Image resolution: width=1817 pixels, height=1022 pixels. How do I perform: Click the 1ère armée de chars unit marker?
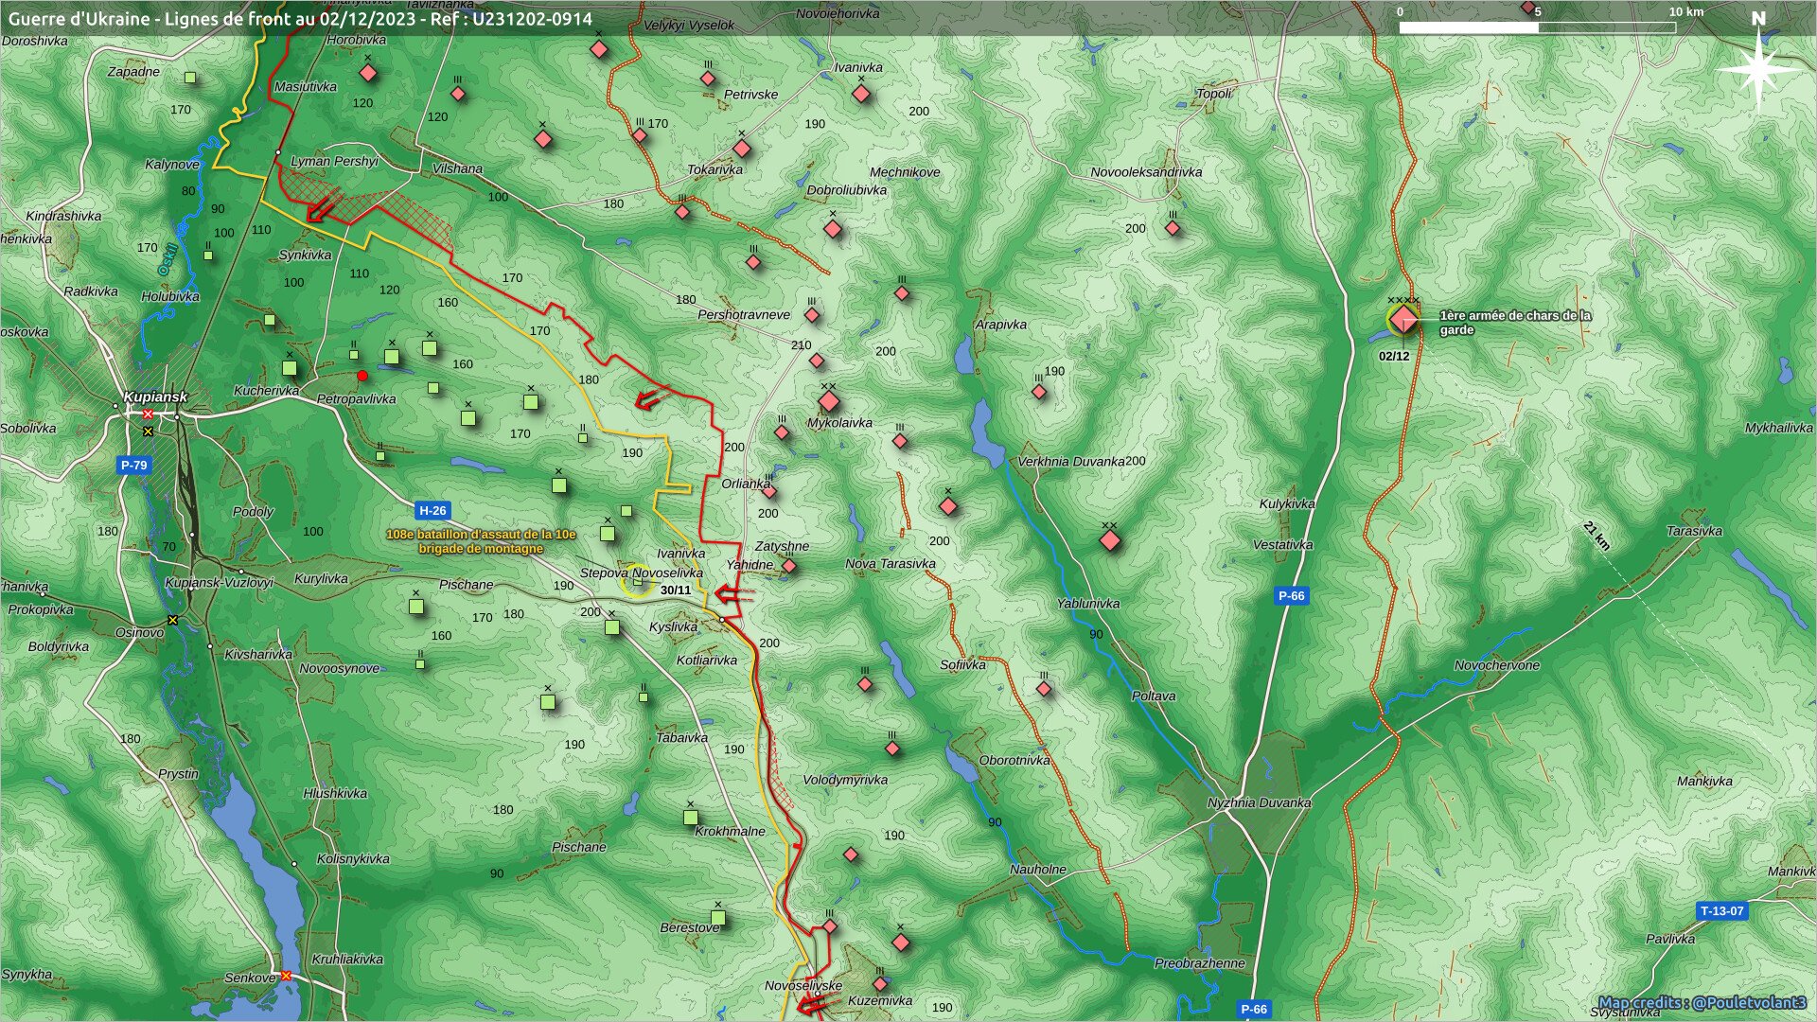pos(1403,320)
